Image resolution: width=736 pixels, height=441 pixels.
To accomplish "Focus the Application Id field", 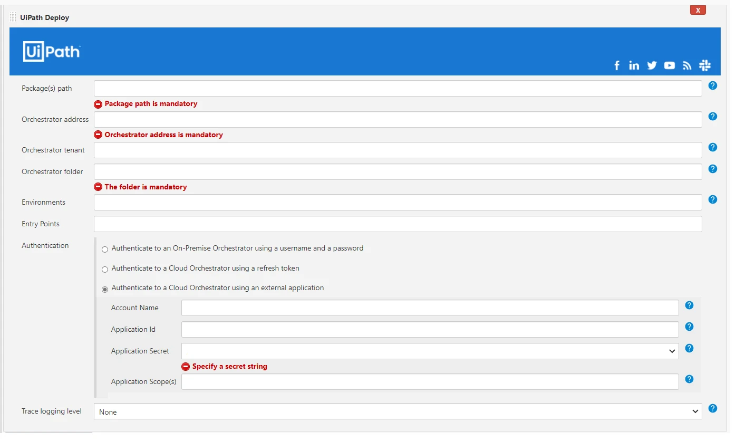I will point(430,330).
